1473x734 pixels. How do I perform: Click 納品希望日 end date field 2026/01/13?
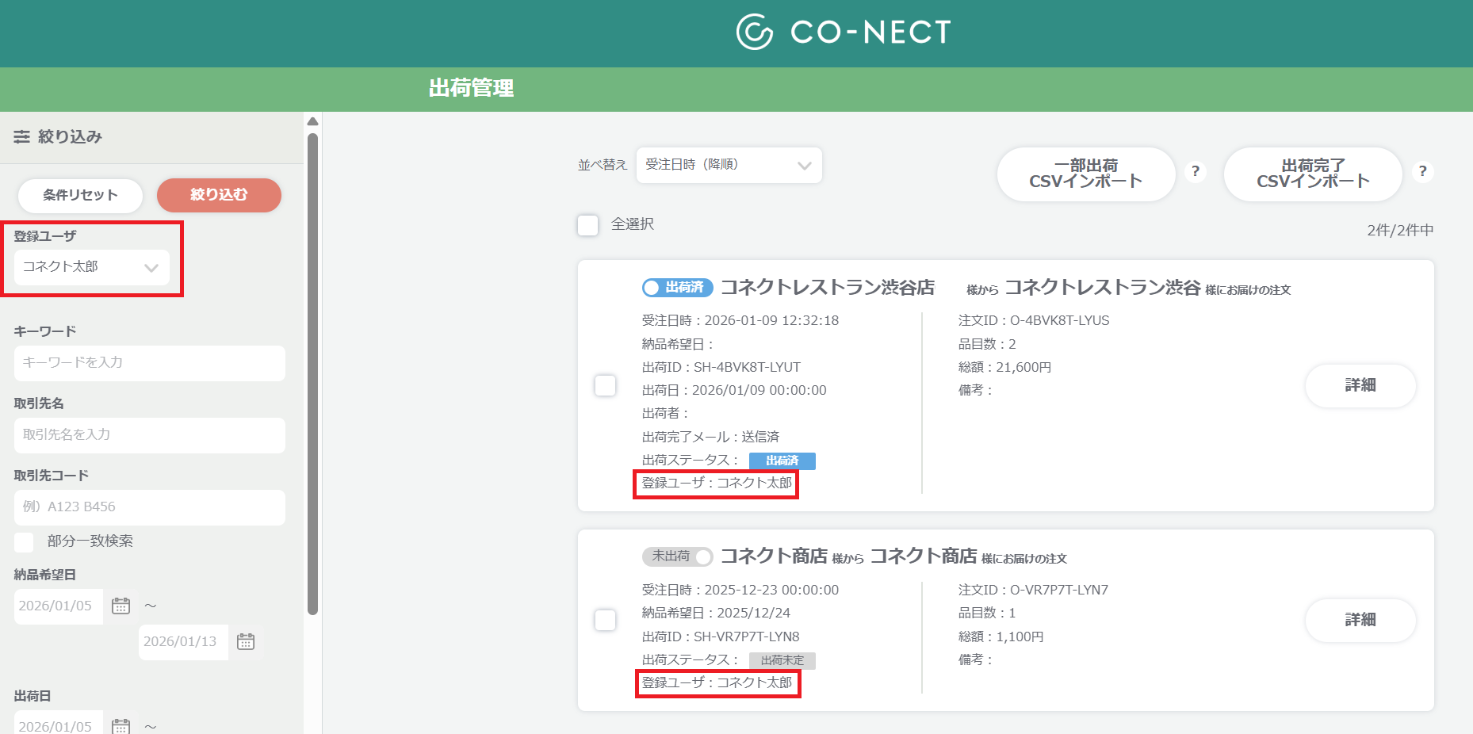pyautogui.click(x=183, y=642)
